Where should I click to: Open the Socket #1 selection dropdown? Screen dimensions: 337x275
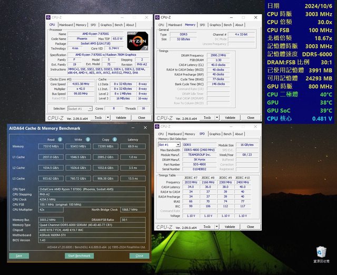pos(79,108)
